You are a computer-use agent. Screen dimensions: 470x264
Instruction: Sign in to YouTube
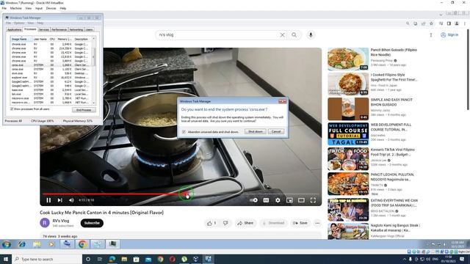point(449,35)
